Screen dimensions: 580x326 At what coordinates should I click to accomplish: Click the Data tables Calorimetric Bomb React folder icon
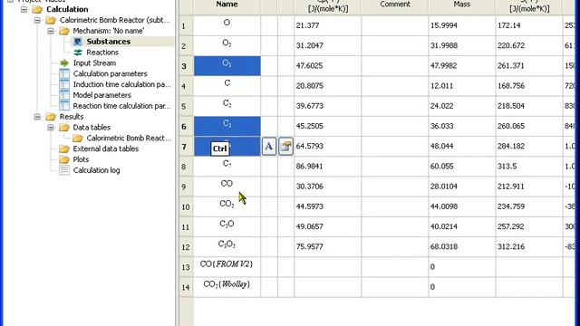tap(78, 139)
